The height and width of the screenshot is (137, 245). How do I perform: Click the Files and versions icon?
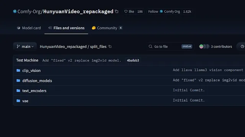click(x=50, y=28)
